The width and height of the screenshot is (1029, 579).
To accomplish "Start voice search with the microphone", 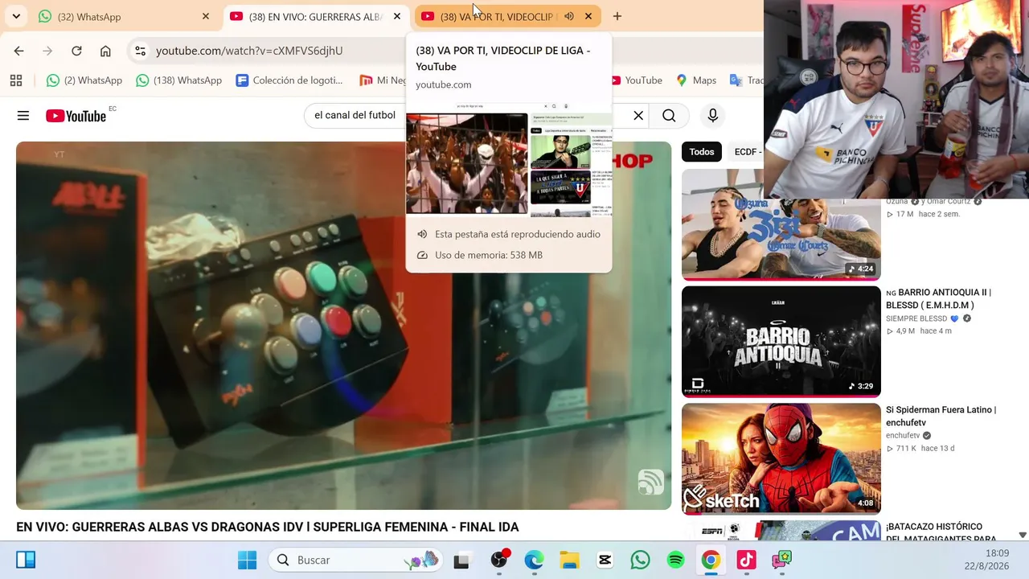I will pyautogui.click(x=712, y=116).
